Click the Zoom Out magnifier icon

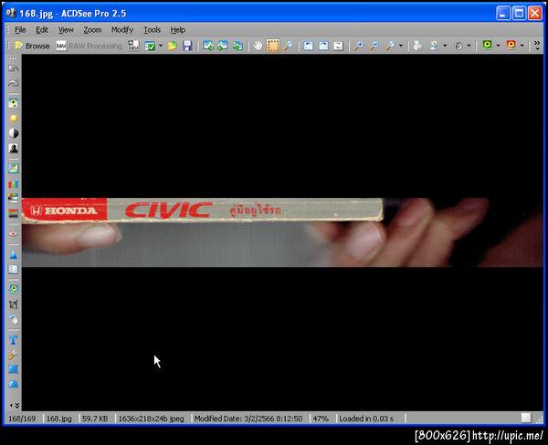(x=374, y=46)
